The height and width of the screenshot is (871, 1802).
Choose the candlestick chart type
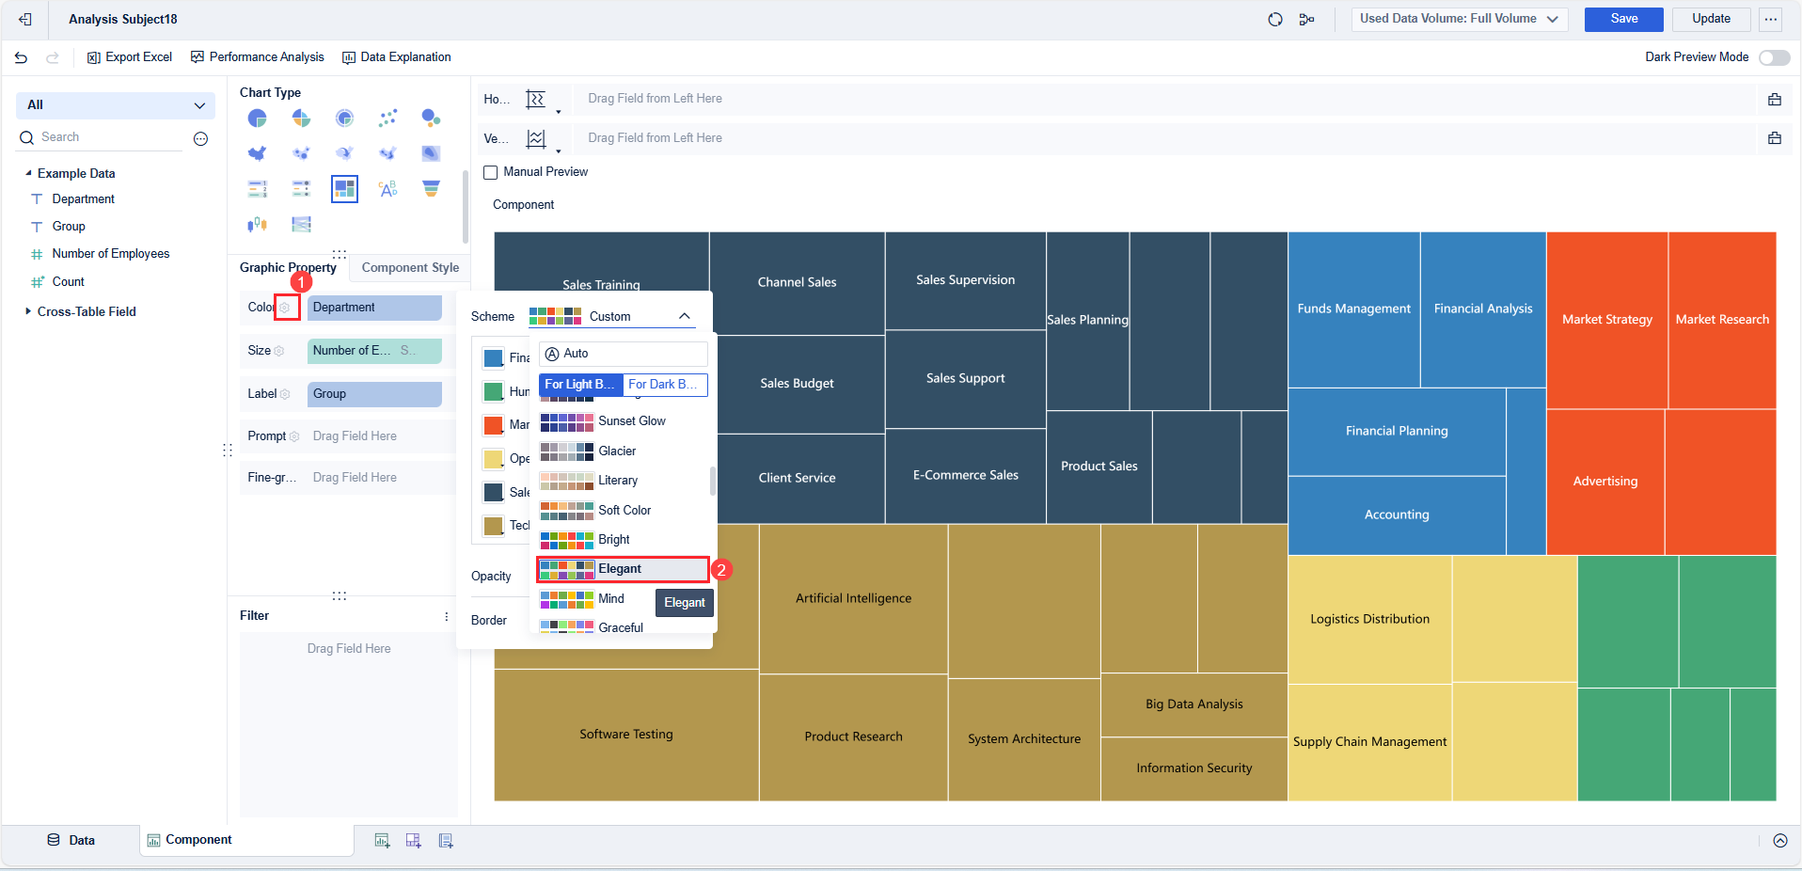pos(257,224)
